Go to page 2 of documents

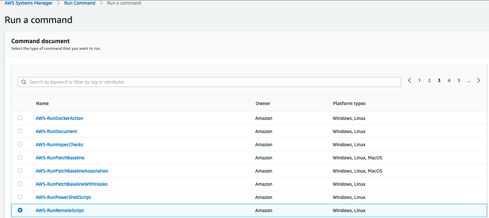tap(429, 80)
